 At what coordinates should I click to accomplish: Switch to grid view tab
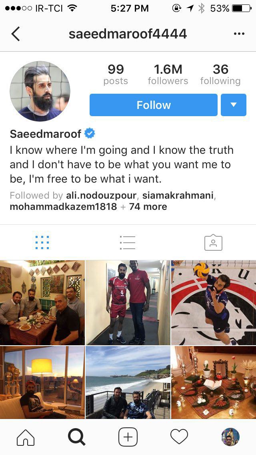coord(42,243)
